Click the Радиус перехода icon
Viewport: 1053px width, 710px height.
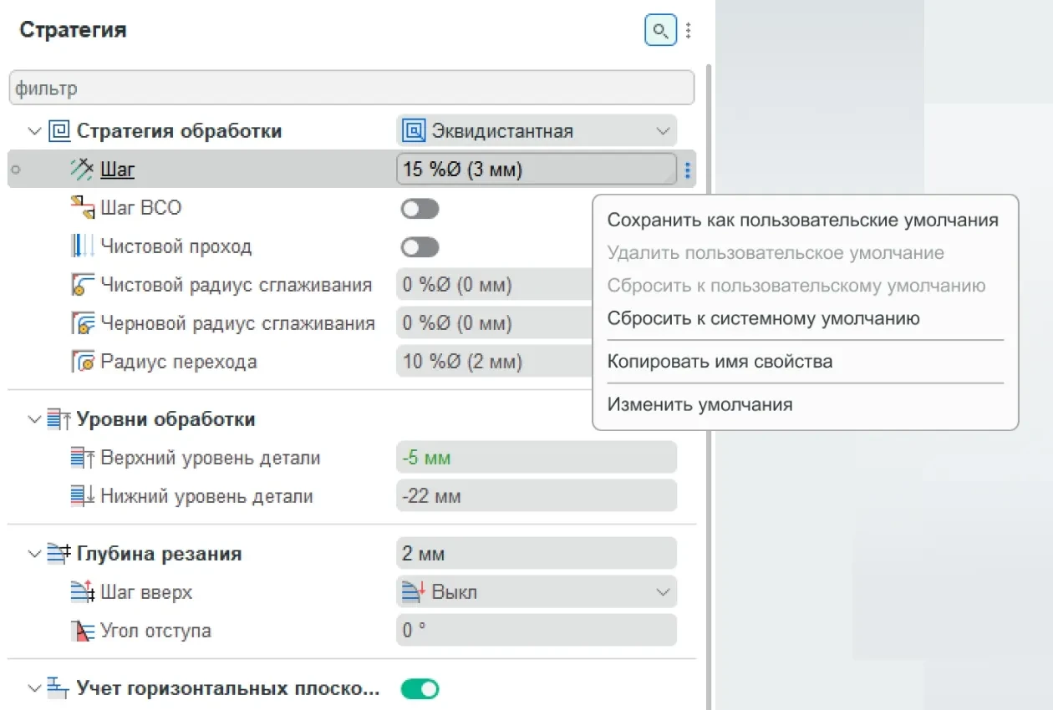pos(81,362)
